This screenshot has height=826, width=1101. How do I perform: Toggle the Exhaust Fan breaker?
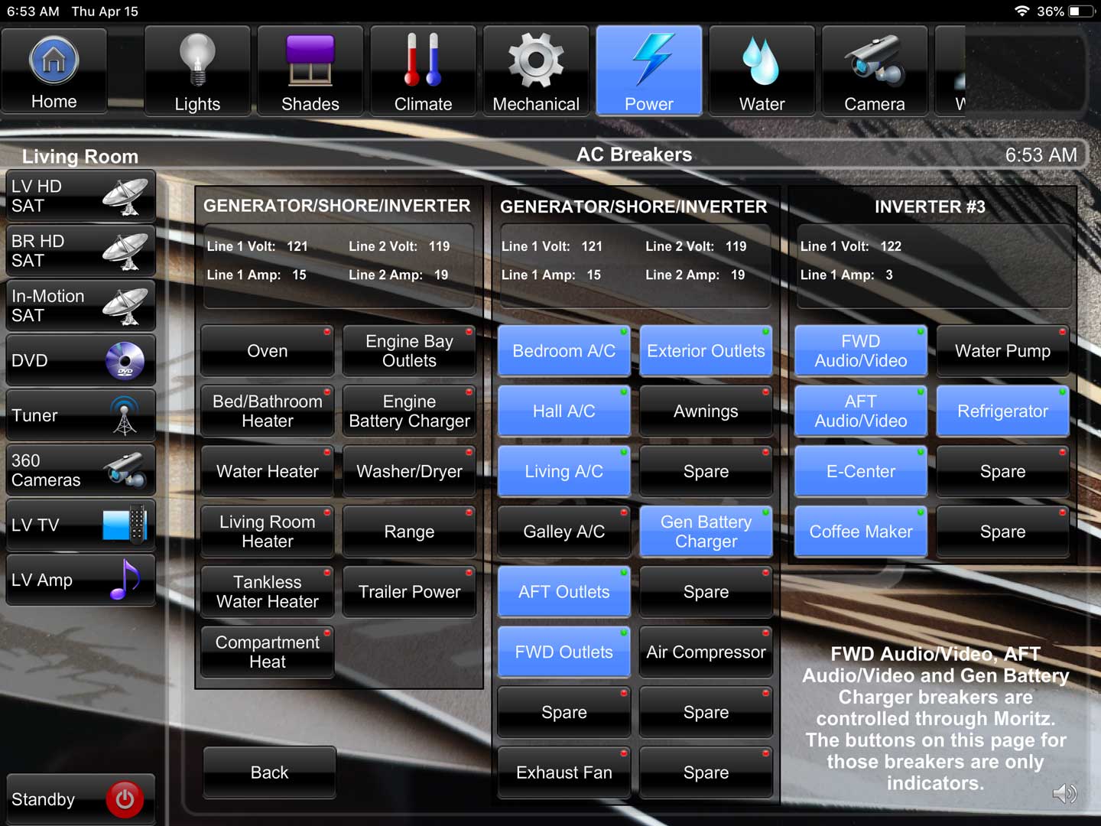click(x=563, y=772)
